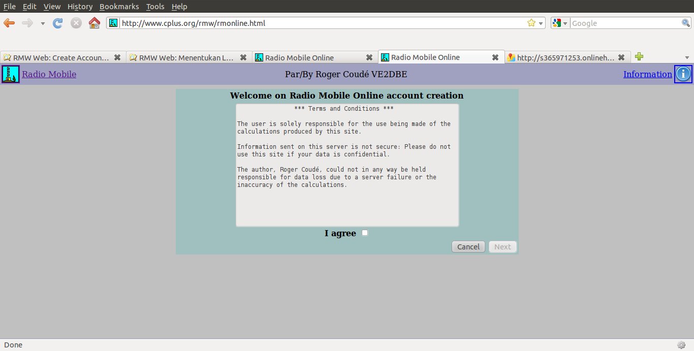Bookmark this page with the star icon
The width and height of the screenshot is (694, 351).
pyautogui.click(x=531, y=23)
